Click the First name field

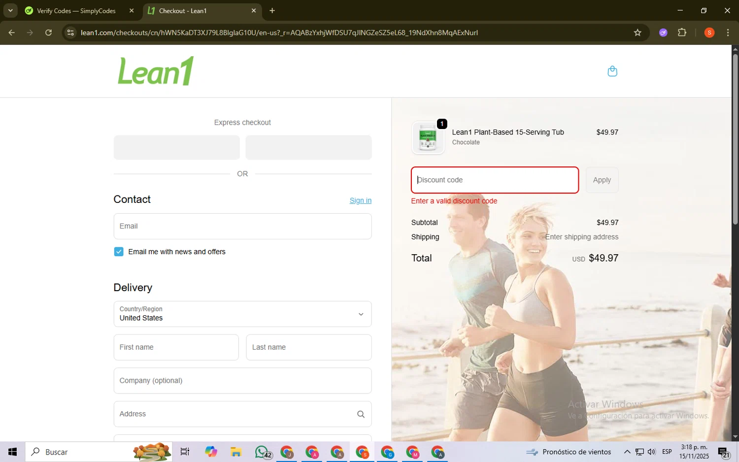(x=176, y=347)
